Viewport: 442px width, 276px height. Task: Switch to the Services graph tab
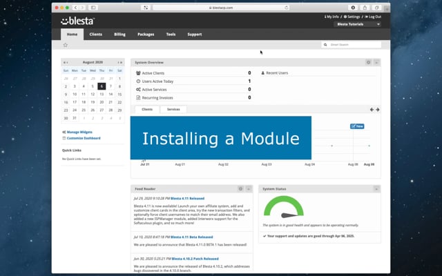173,109
